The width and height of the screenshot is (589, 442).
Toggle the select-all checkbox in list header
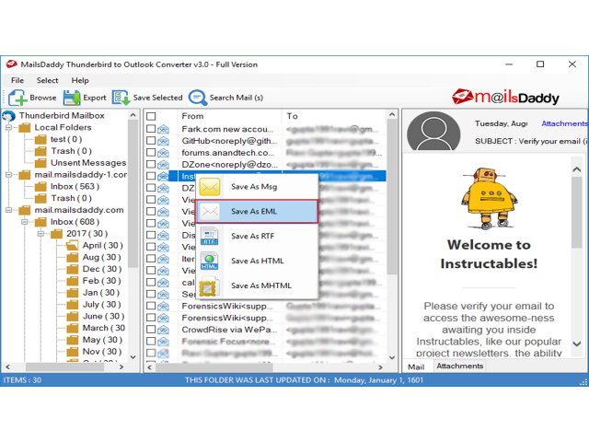point(151,117)
